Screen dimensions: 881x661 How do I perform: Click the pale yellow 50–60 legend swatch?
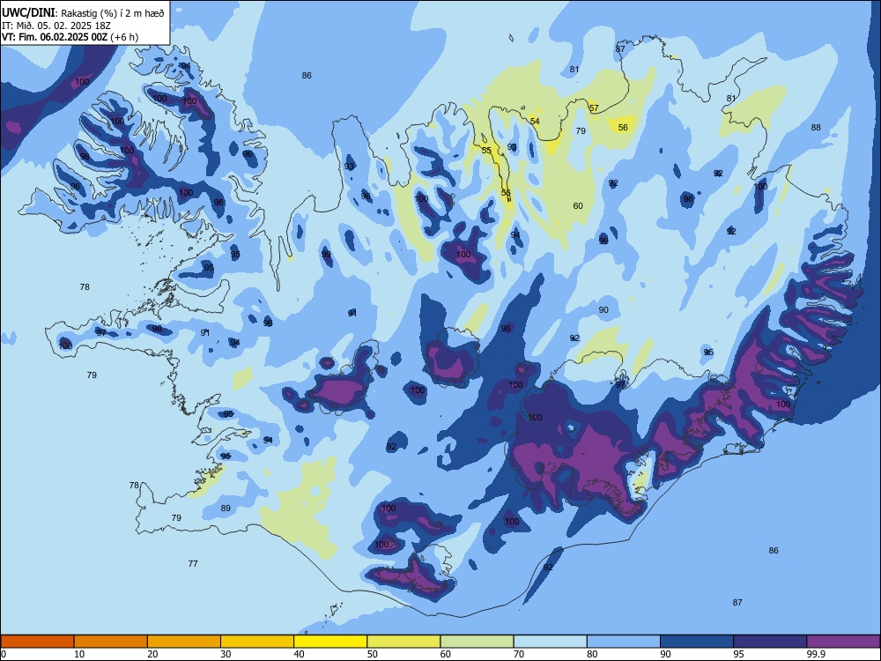click(403, 642)
